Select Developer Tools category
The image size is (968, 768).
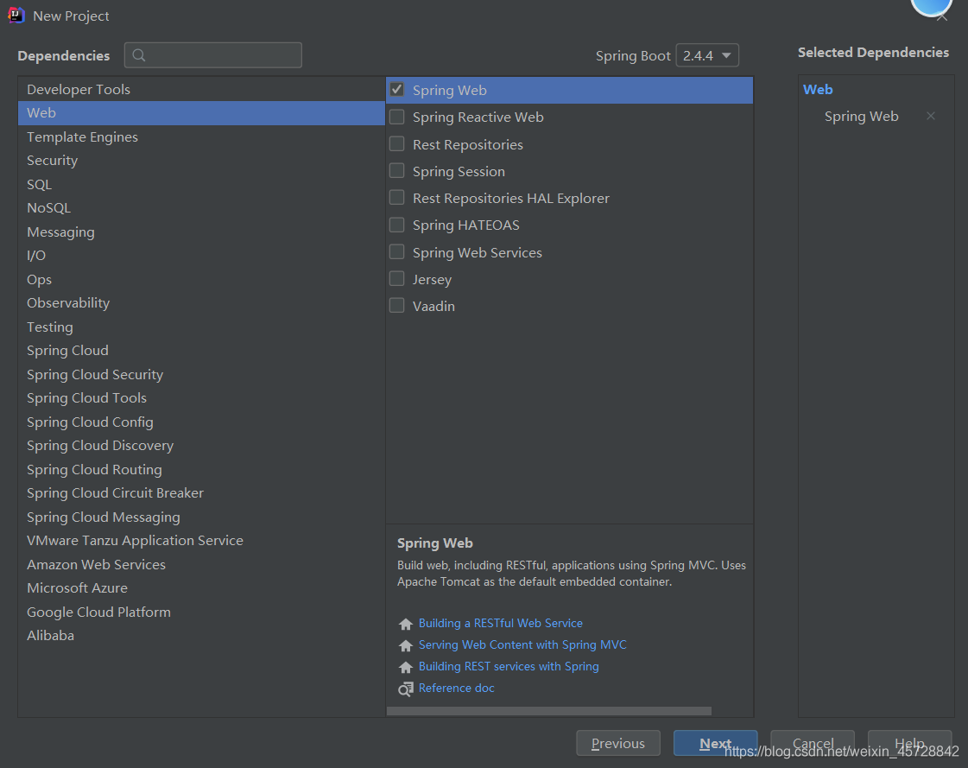pyautogui.click(x=201, y=90)
